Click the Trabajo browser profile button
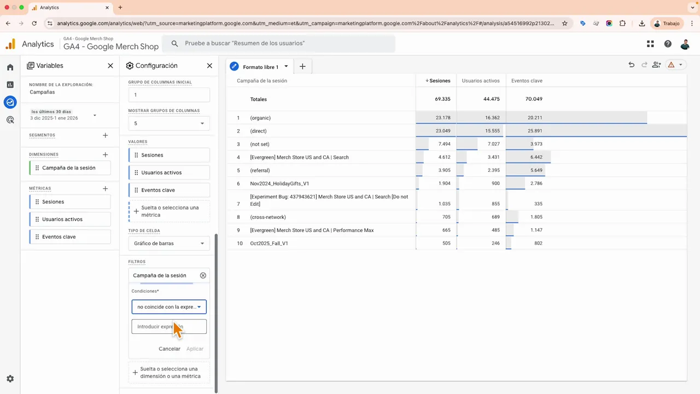This screenshot has width=700, height=394. [x=667, y=24]
